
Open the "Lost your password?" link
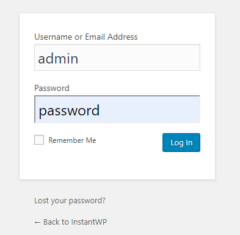(x=70, y=201)
